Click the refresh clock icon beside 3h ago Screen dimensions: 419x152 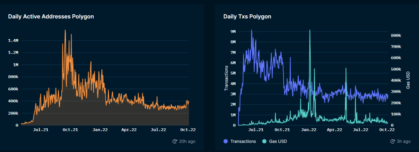[393, 142]
